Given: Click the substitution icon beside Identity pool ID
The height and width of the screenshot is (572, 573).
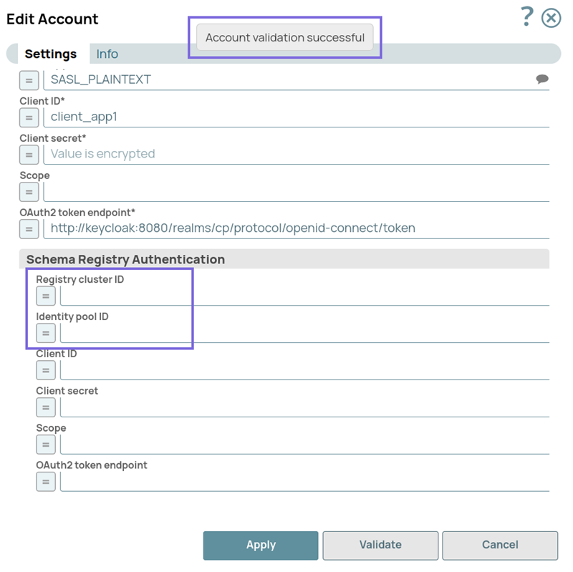Looking at the screenshot, I should tap(44, 333).
